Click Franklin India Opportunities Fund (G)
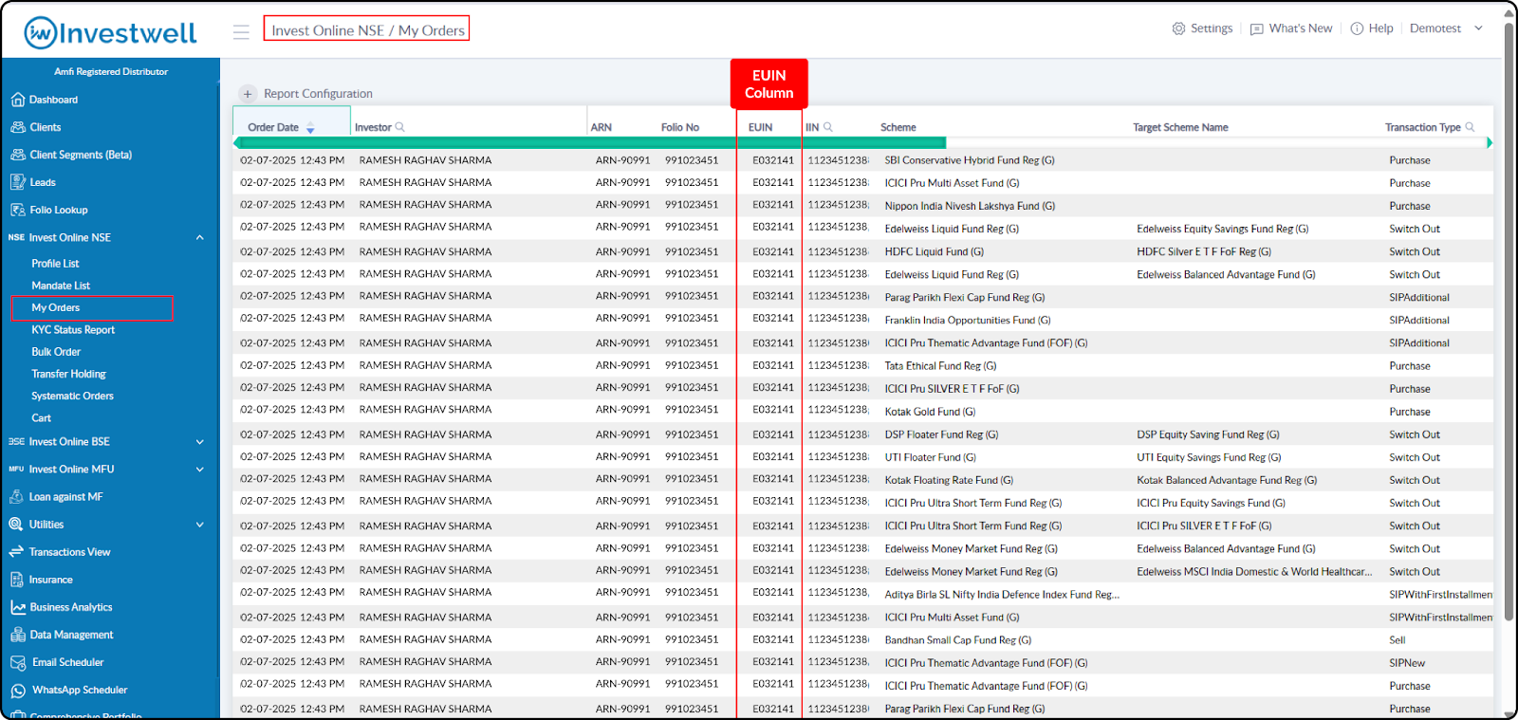 tap(968, 321)
